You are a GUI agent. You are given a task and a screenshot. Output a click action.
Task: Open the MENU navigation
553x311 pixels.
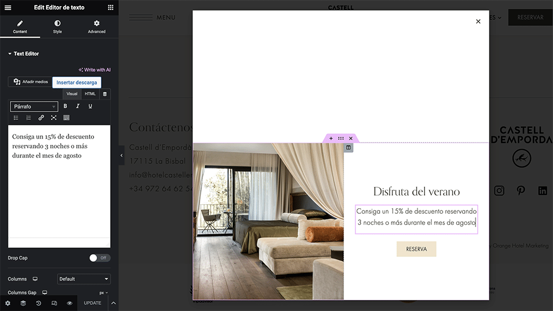(153, 17)
